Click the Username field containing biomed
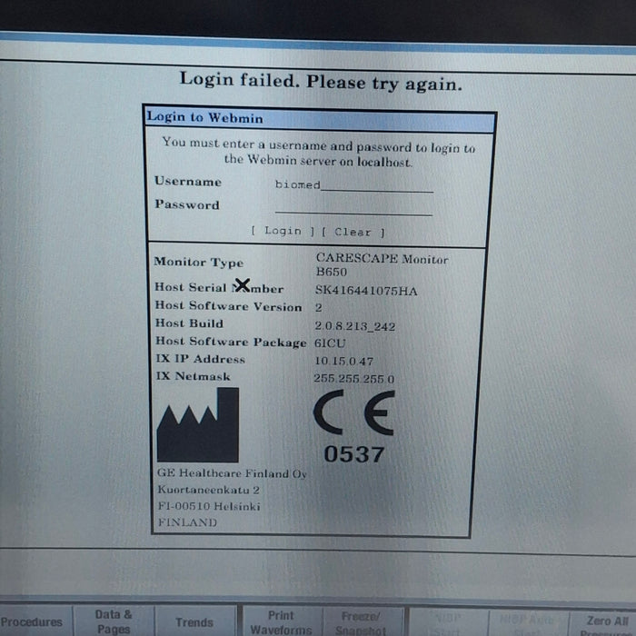Viewport: 636px width, 636px height. [x=354, y=185]
